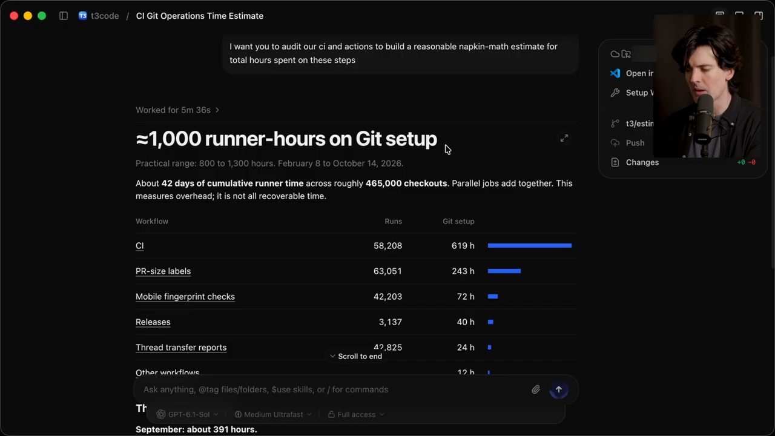Send the message with the arrow button
Screen dimensions: 775x436
(x=559, y=389)
